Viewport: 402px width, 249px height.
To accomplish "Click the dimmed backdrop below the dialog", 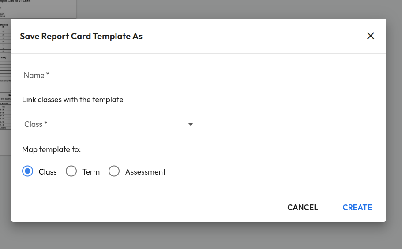I will coord(199,236).
